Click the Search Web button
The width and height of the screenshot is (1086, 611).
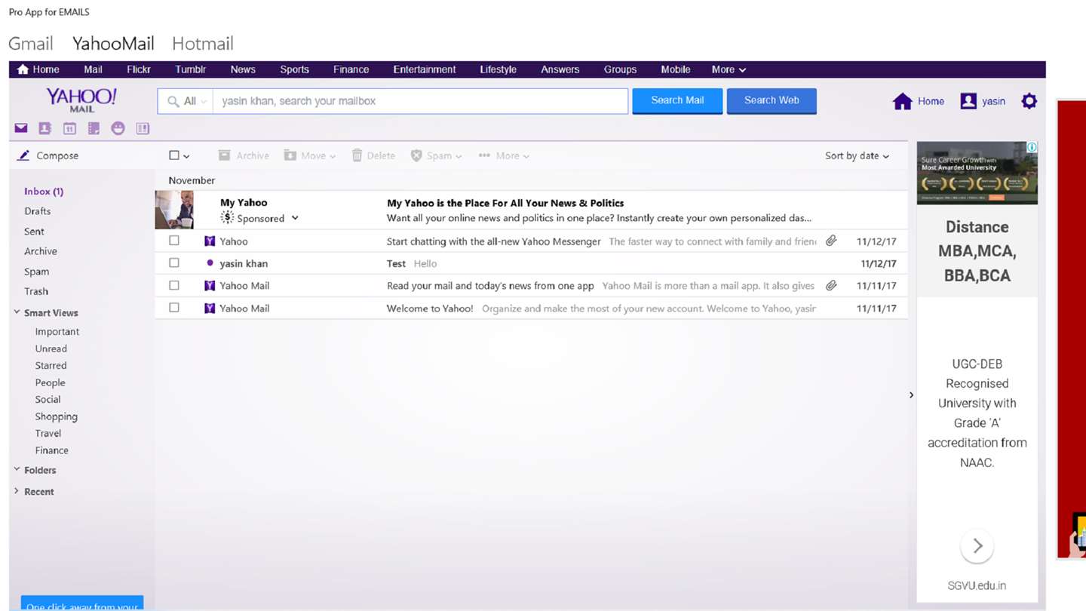(772, 100)
